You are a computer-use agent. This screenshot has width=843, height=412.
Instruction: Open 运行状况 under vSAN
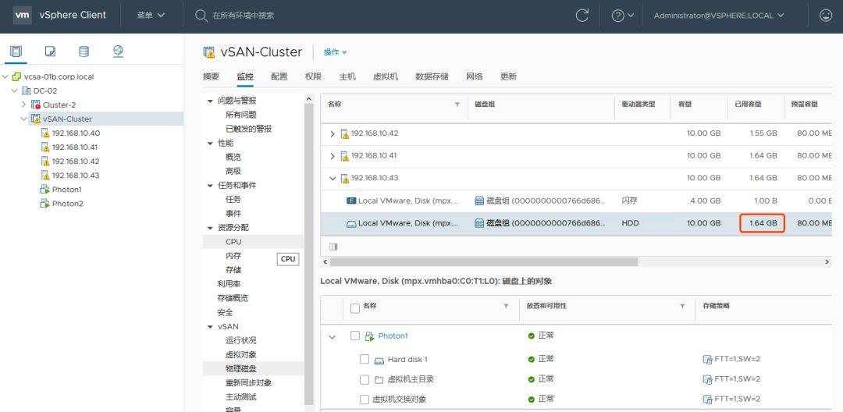pyautogui.click(x=241, y=340)
